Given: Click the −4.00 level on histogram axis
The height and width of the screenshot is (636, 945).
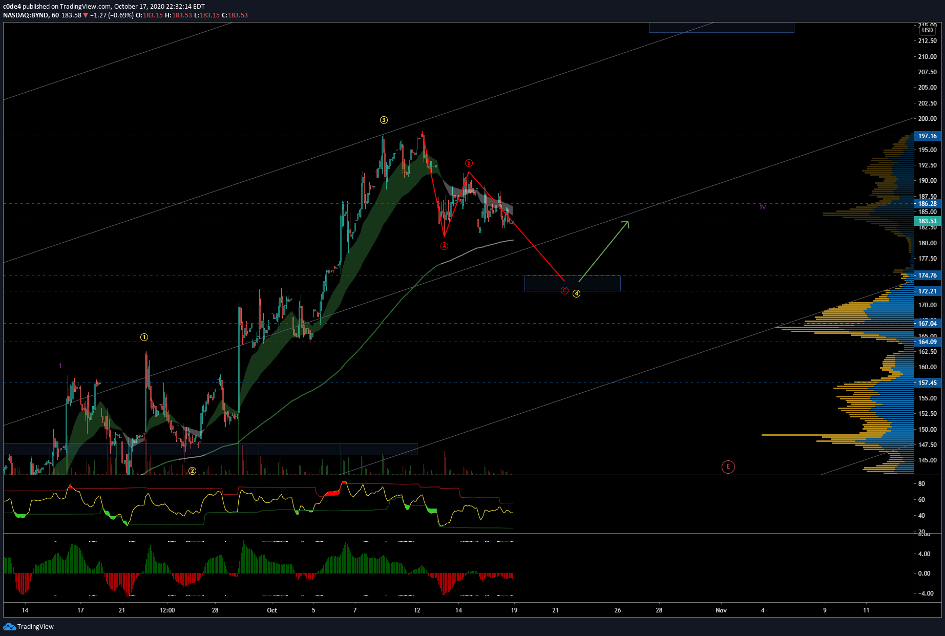Looking at the screenshot, I should click(925, 593).
